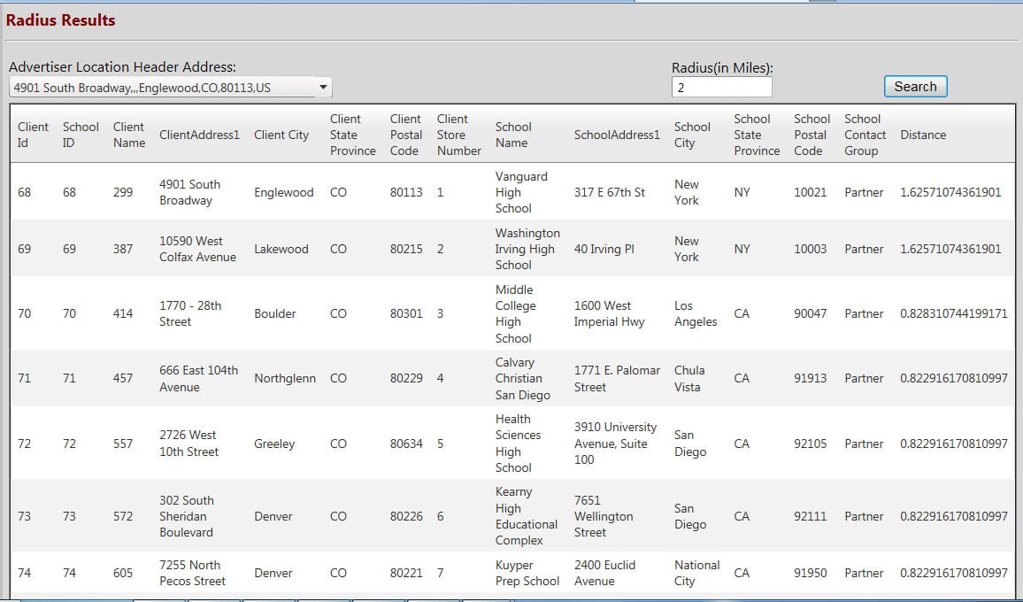Click the 10003 school postal code cell

[x=811, y=249]
